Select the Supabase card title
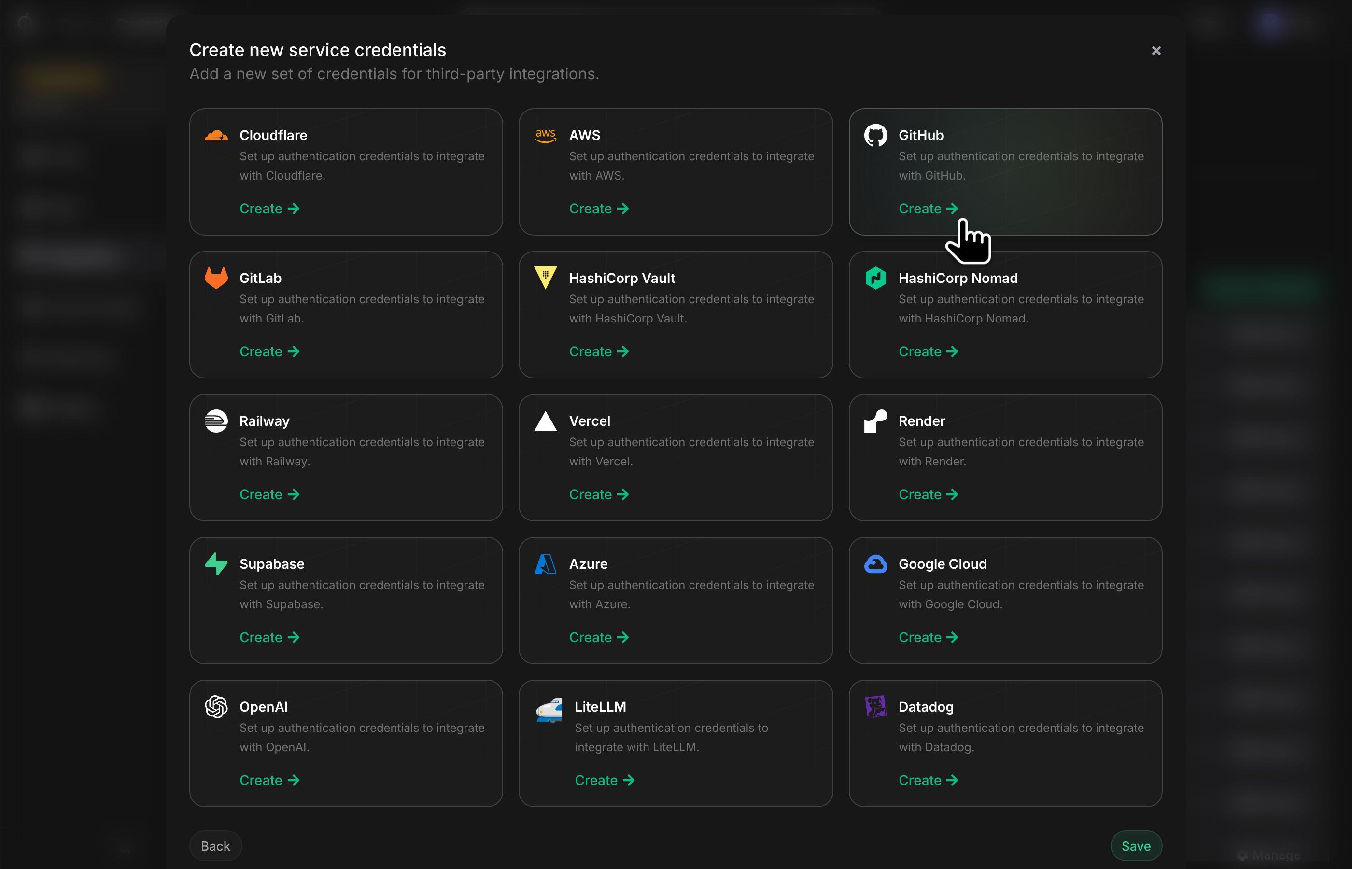Viewport: 1352px width, 869px height. coord(271,564)
